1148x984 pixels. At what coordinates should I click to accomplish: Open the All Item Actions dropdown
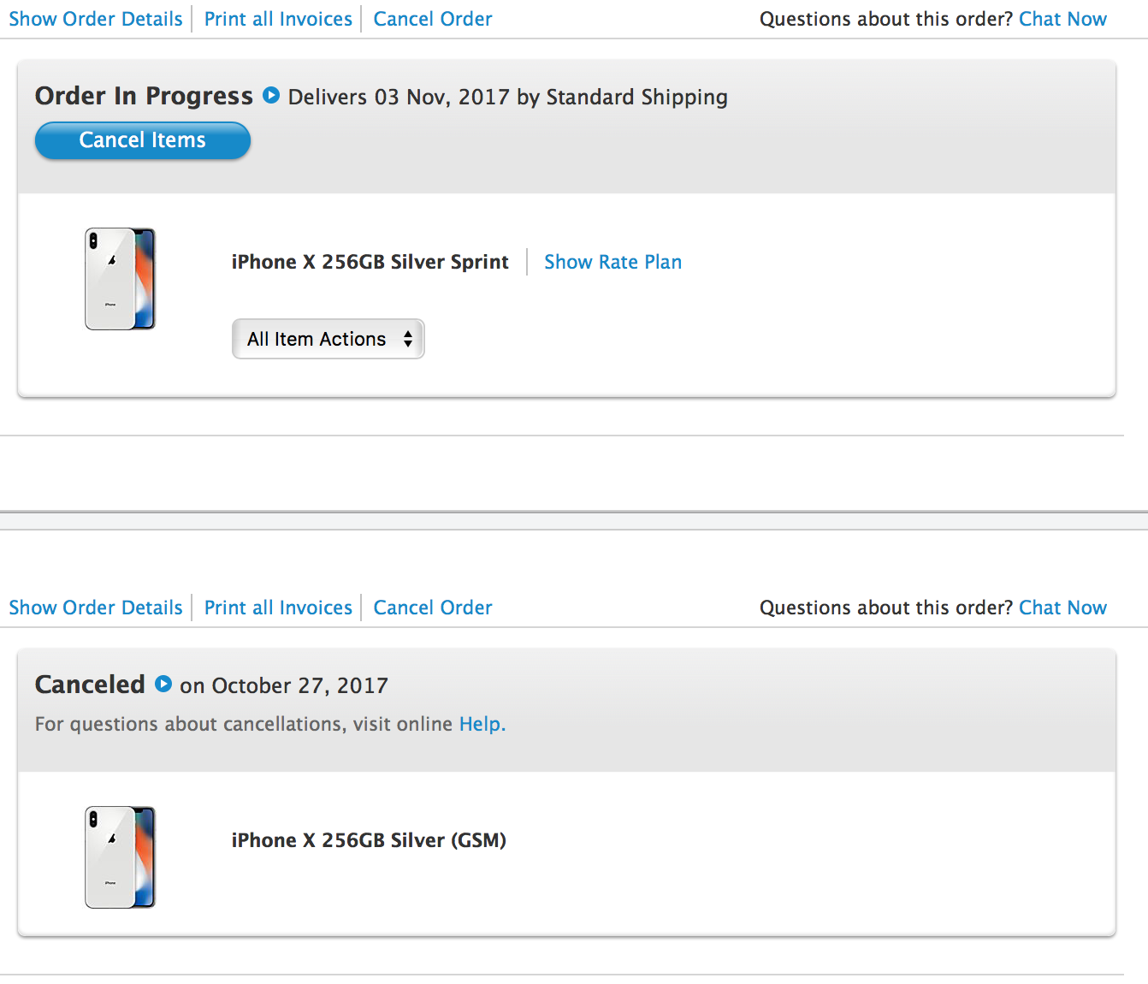(x=328, y=339)
